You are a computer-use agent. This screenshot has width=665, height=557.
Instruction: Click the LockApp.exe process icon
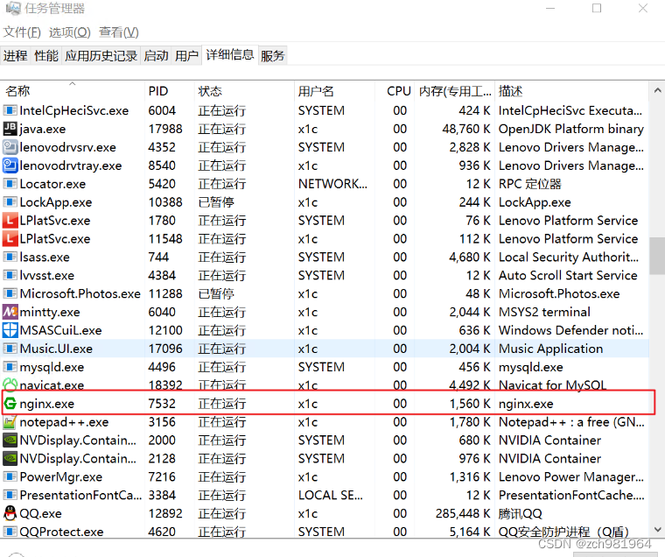point(10,202)
